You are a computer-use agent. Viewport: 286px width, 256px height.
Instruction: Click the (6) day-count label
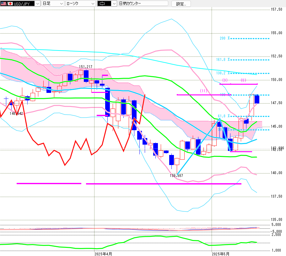tap(243, 80)
